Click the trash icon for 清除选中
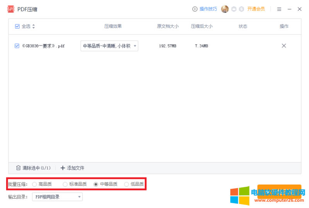This screenshot has height=208, width=309. point(18,168)
